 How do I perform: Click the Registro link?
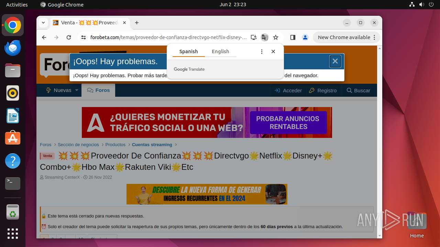323,91
